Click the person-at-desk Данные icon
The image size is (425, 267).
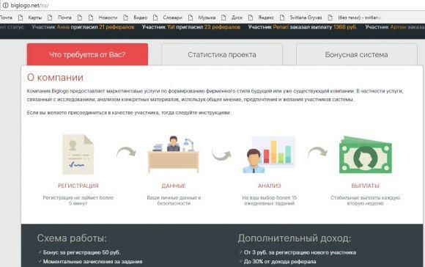[x=174, y=154]
